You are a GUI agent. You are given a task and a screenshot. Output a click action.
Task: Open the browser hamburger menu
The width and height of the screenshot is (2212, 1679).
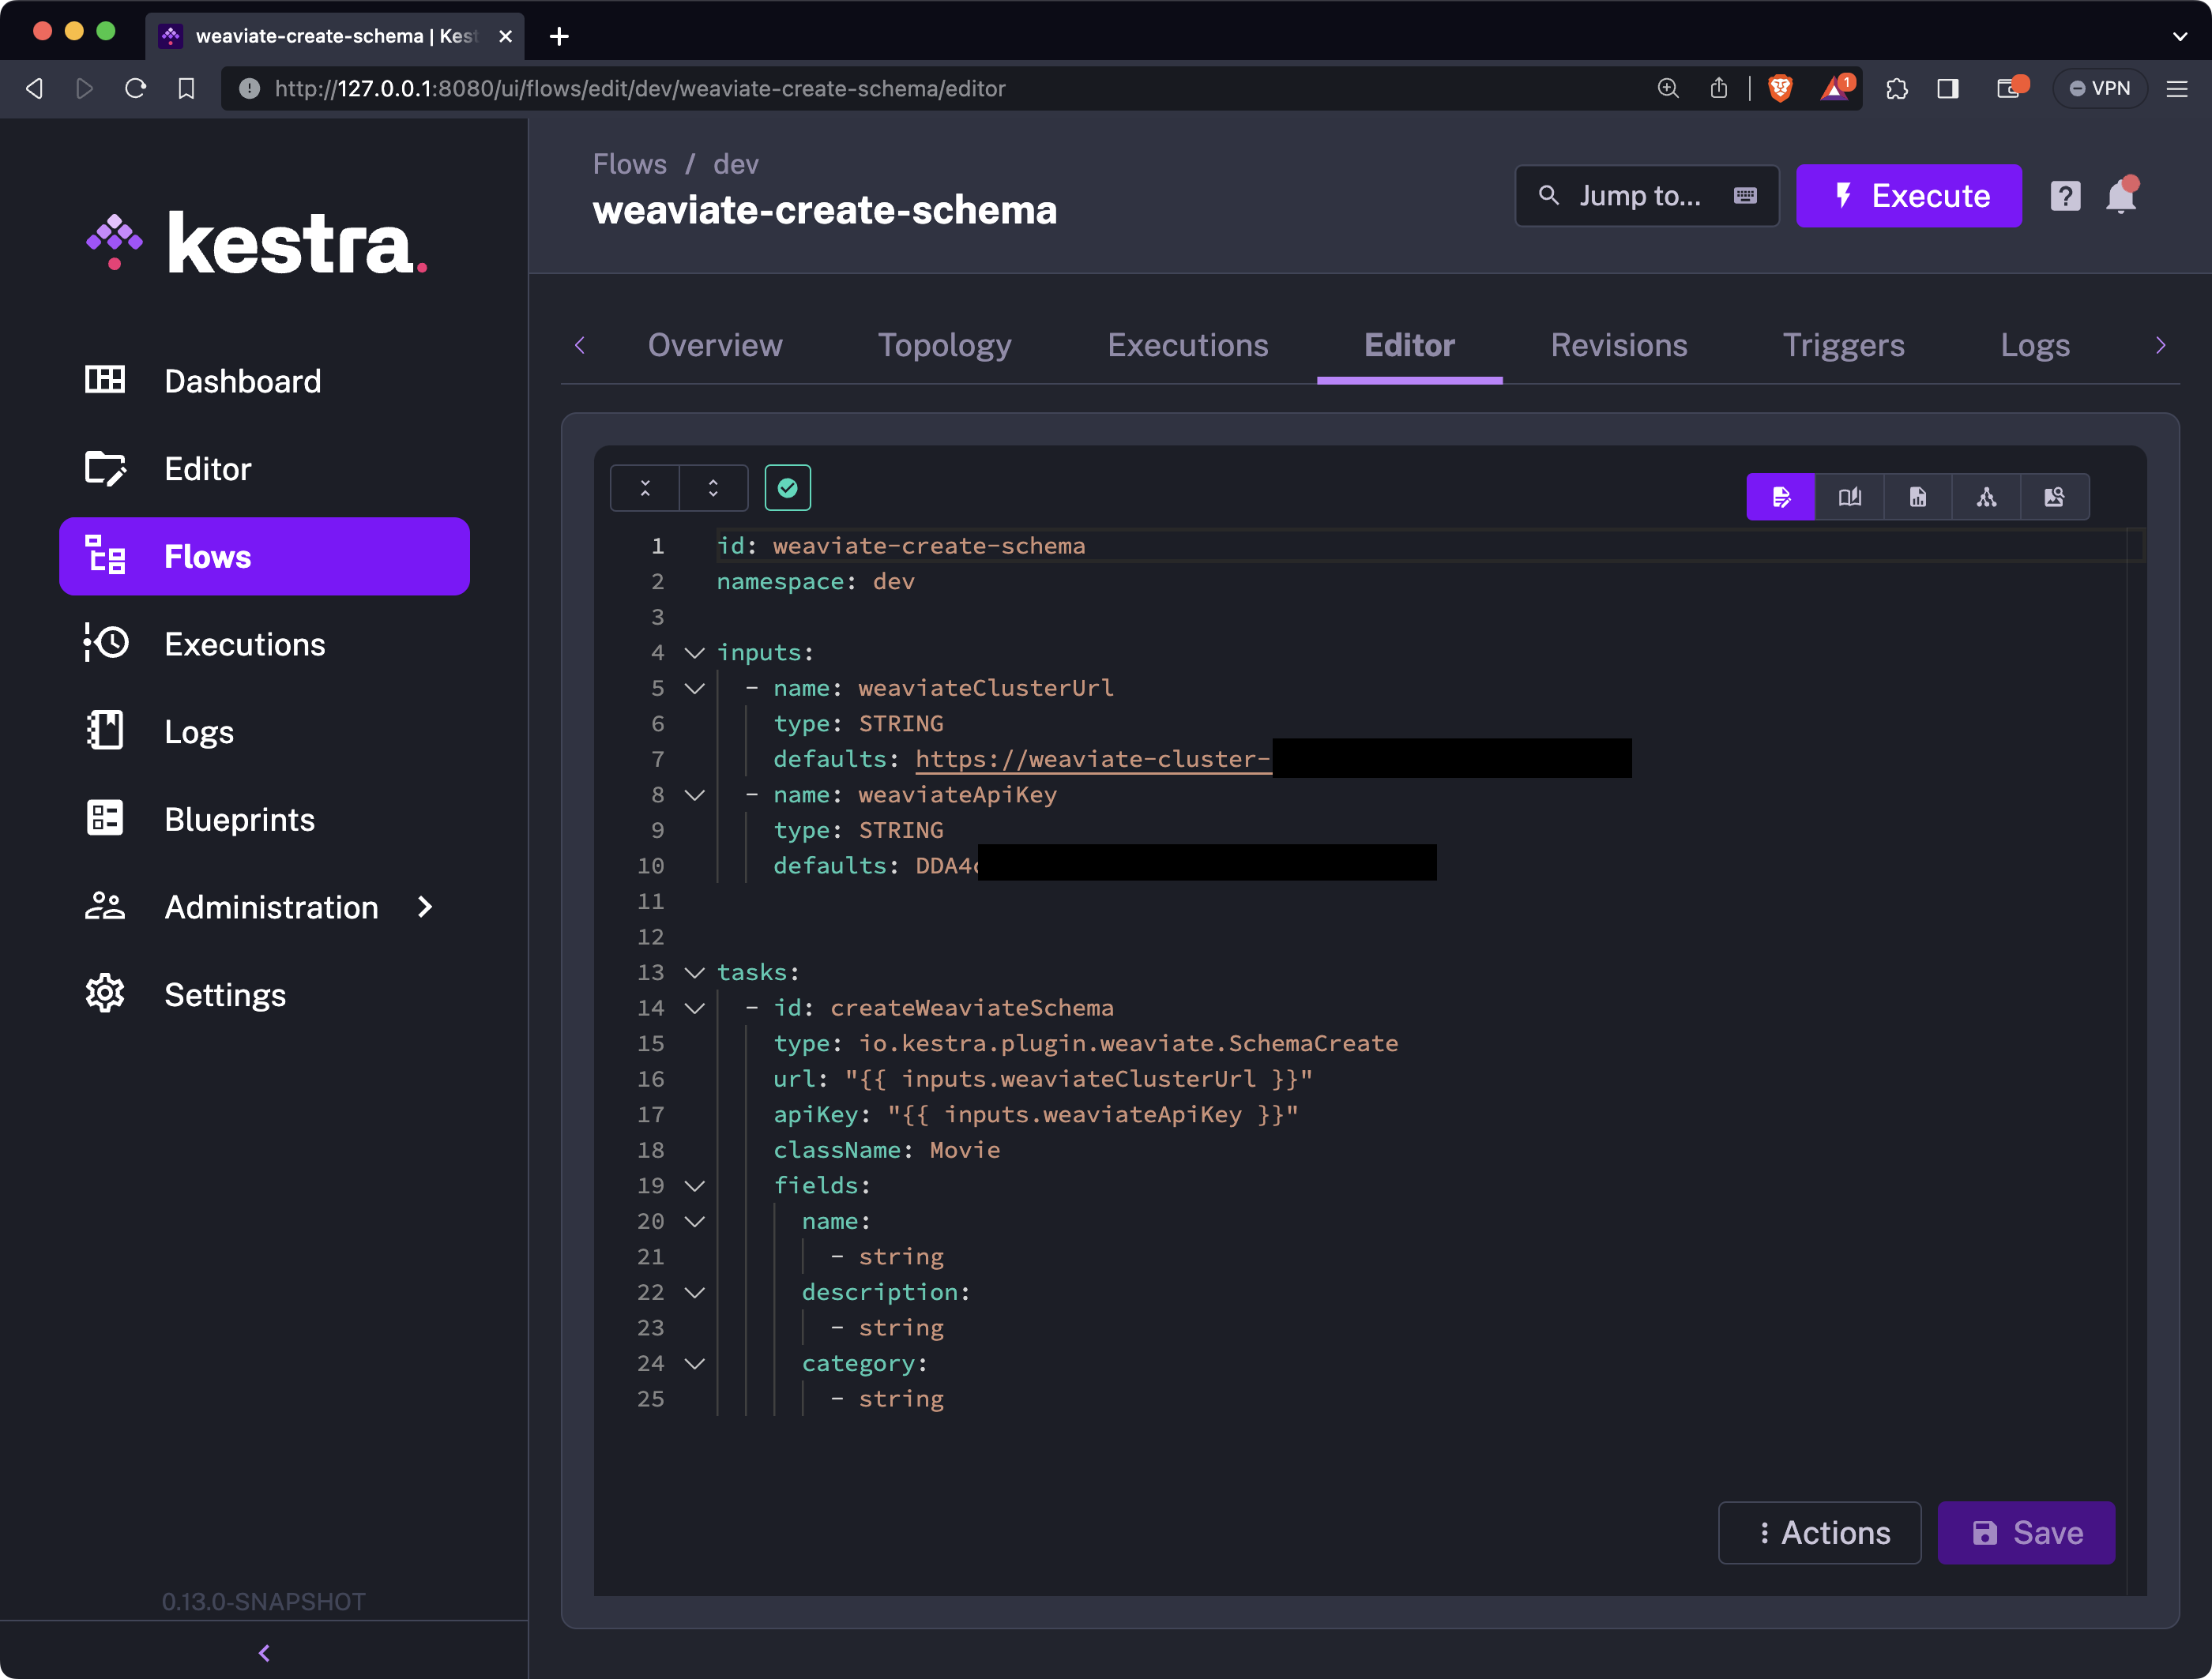(x=2178, y=88)
